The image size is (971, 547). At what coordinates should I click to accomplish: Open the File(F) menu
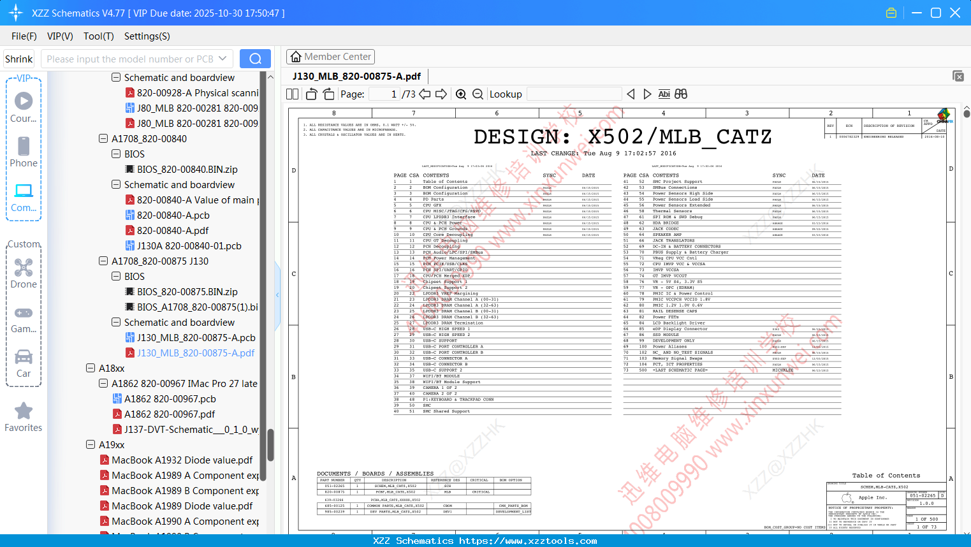pyautogui.click(x=24, y=36)
